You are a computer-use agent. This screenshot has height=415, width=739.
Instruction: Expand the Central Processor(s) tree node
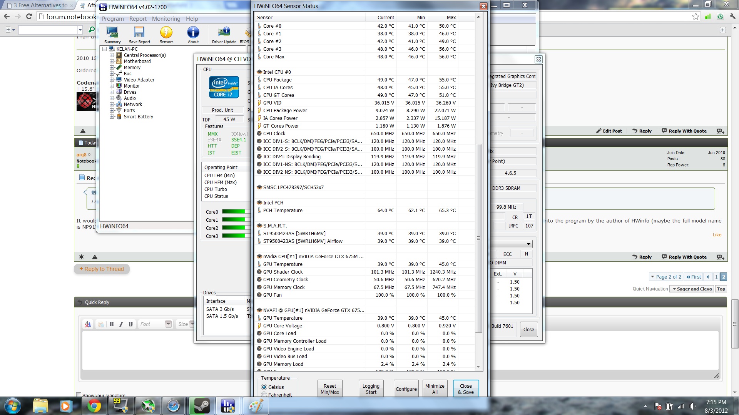[x=112, y=55]
